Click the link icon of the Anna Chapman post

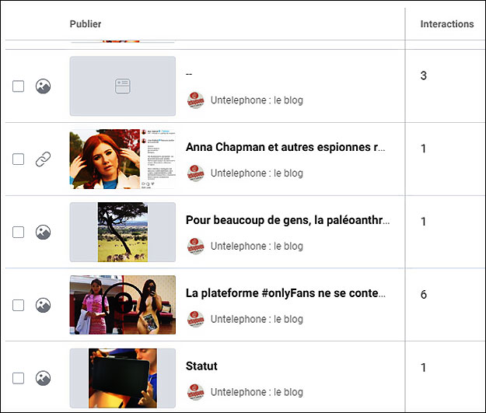pos(43,159)
